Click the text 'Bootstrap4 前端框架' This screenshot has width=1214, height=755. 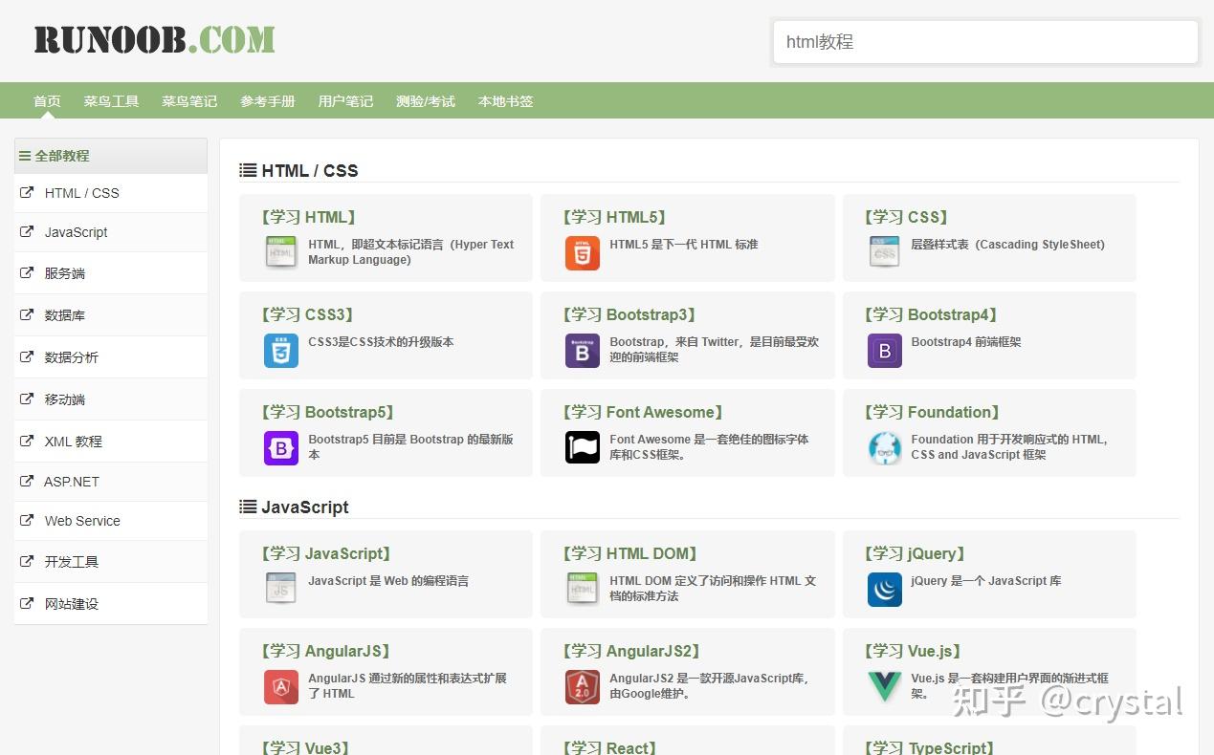click(x=966, y=342)
